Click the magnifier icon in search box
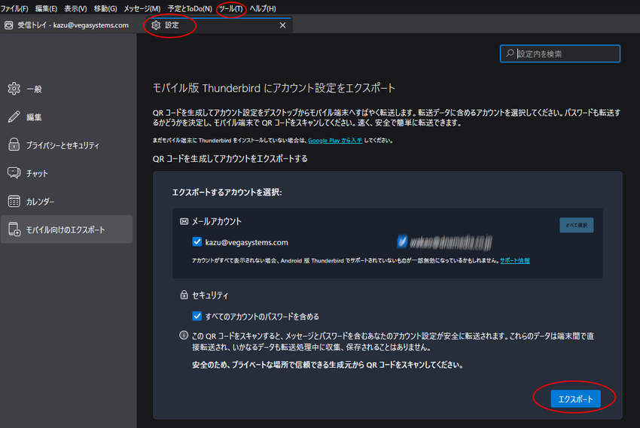The height and width of the screenshot is (428, 640). (x=510, y=53)
